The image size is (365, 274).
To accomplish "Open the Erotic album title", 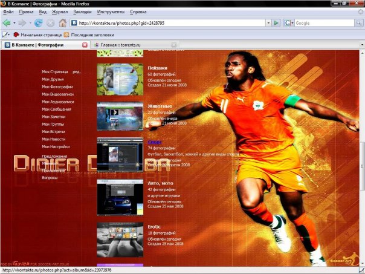I will pyautogui.click(x=154, y=226).
